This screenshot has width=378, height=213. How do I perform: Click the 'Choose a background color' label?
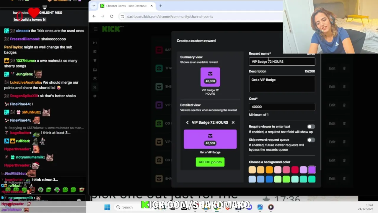[x=270, y=162]
